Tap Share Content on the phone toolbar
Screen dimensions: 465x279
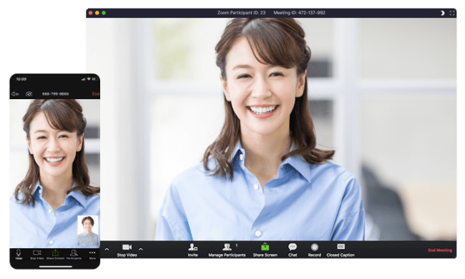click(55, 254)
